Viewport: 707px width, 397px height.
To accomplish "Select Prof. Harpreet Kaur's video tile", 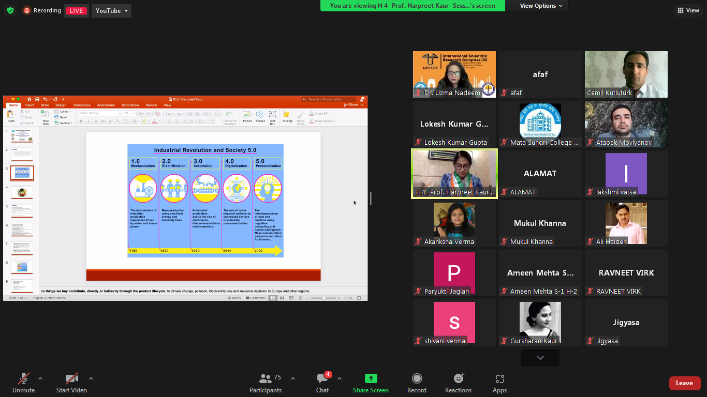I will 454,174.
